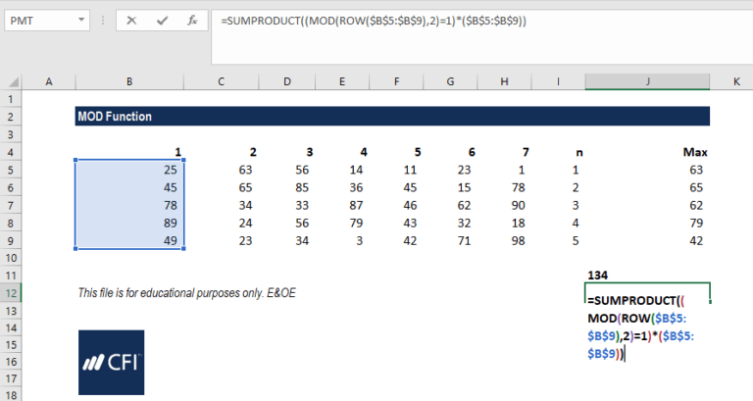Cancel the formula entry with the X icon
The image size is (753, 401).
(131, 21)
